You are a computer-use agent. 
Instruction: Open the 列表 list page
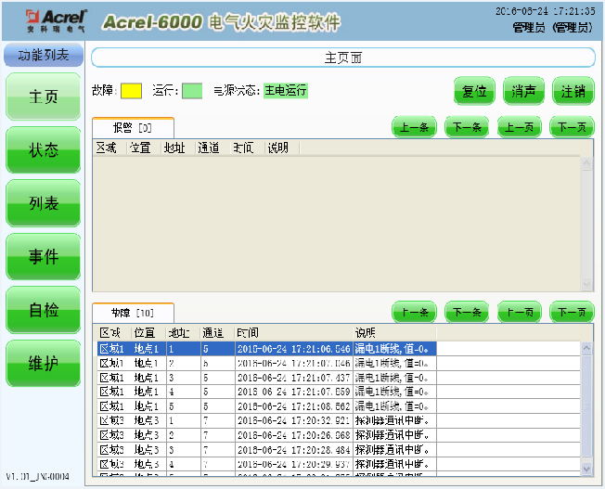[44, 204]
